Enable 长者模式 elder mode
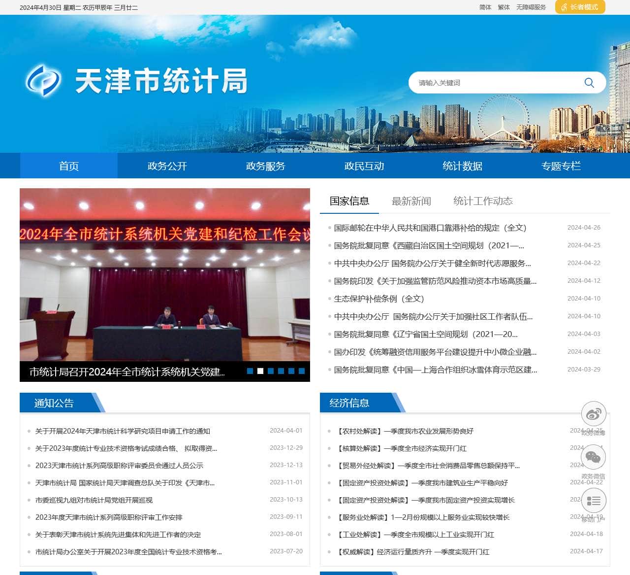630x575 pixels. click(580, 7)
